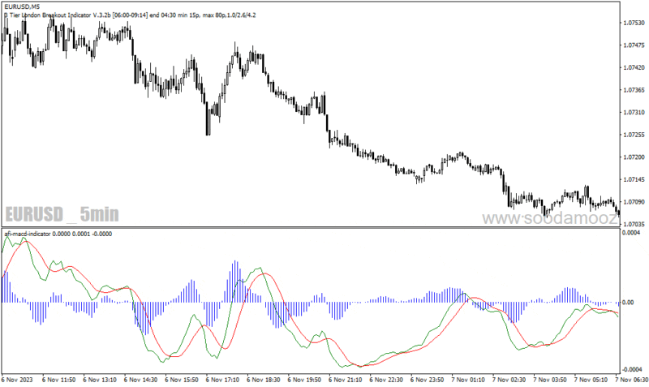This screenshot has height=387, width=649.
Task: Click the 6 Nov 2023 date label
Action: (17, 380)
